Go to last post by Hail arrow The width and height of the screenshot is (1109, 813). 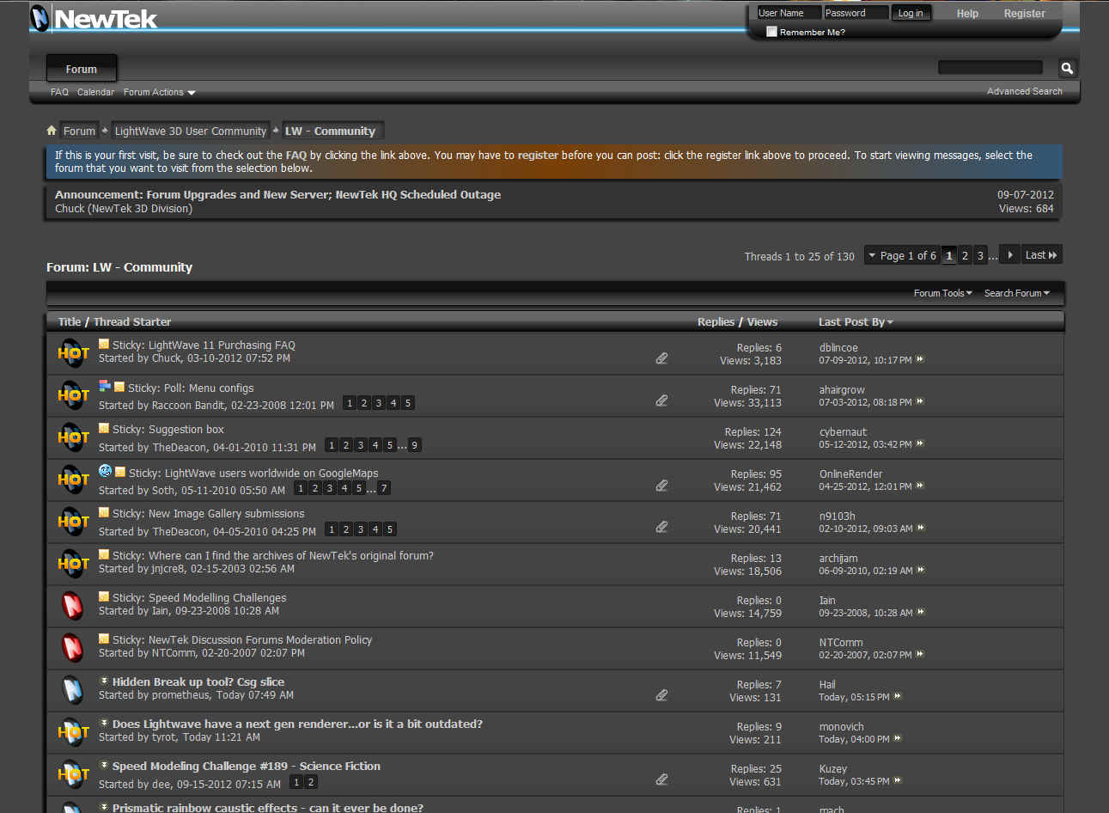coord(898,696)
